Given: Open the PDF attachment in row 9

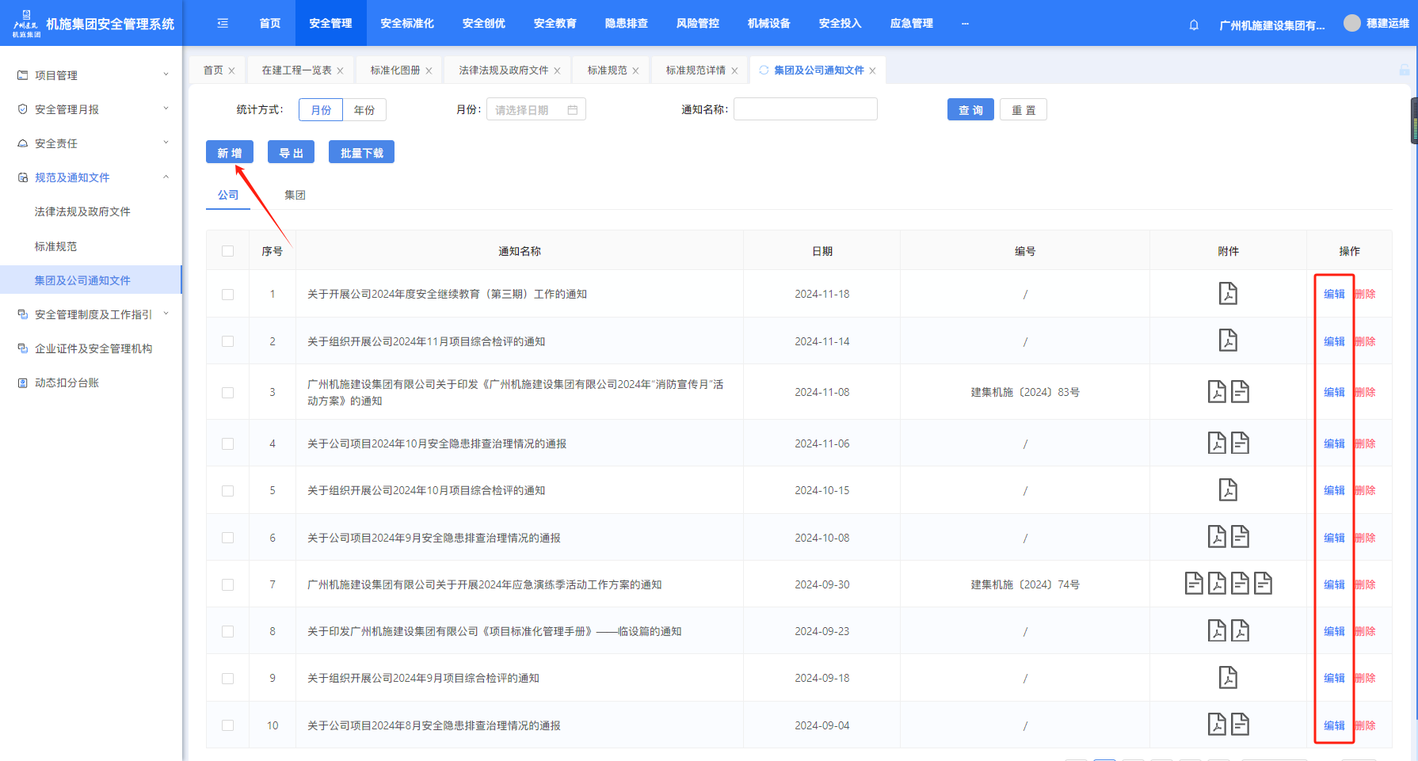Looking at the screenshot, I should click(1227, 678).
